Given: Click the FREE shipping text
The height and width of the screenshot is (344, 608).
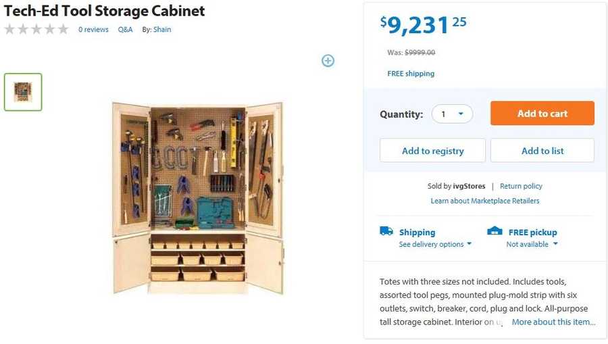Looking at the screenshot, I should (x=411, y=74).
